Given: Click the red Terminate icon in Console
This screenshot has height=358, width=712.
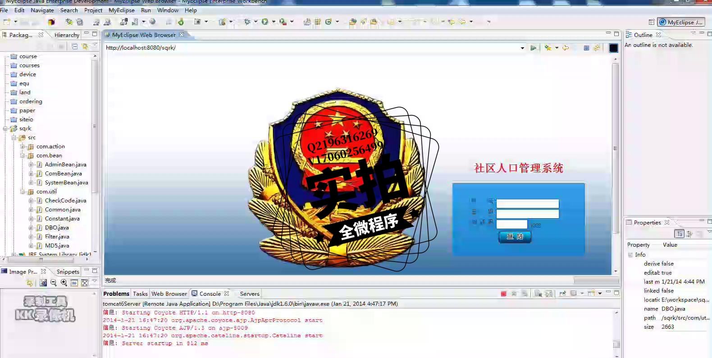Looking at the screenshot, I should pos(503,294).
